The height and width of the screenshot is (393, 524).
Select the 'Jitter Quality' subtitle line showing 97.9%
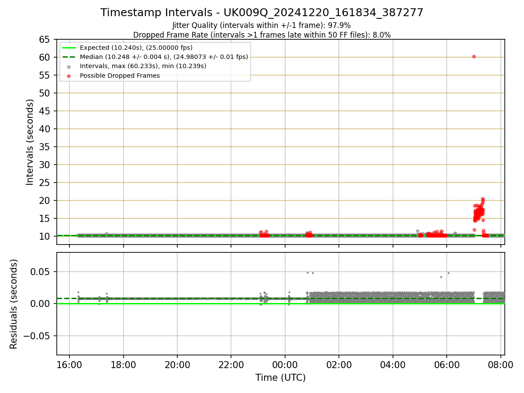tap(262, 25)
